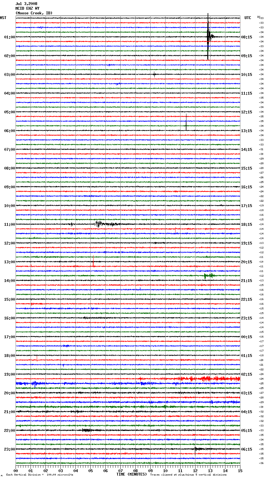Select the 03:00 MST row label
The image size is (265, 479).
(x=10, y=75)
